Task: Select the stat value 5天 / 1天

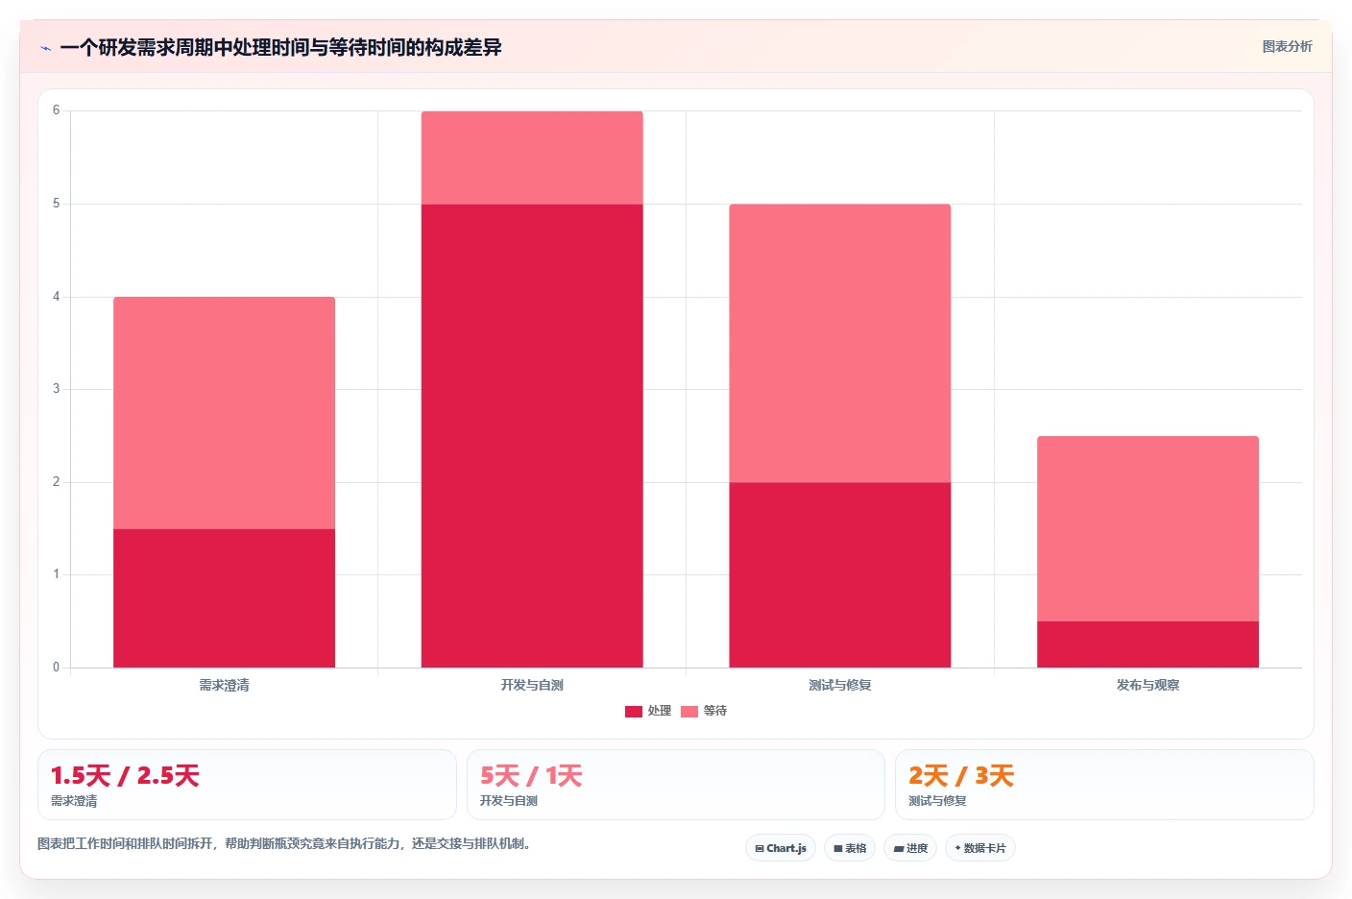Action: [531, 776]
